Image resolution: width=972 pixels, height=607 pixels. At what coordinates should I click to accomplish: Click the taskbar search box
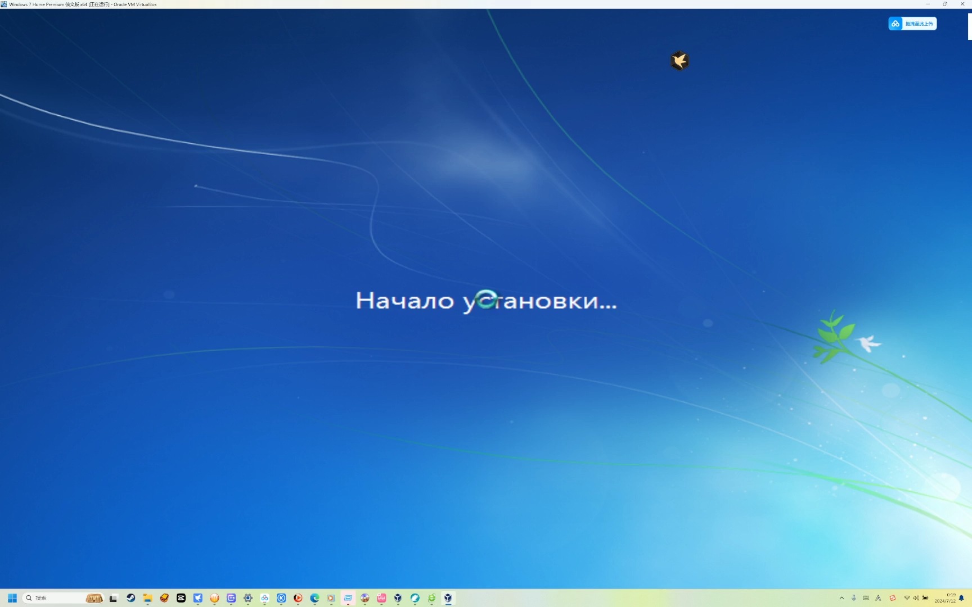coord(64,598)
